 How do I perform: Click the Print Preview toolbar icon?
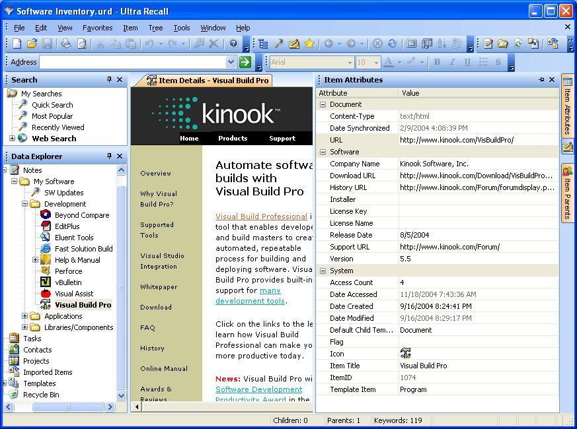click(x=82, y=44)
